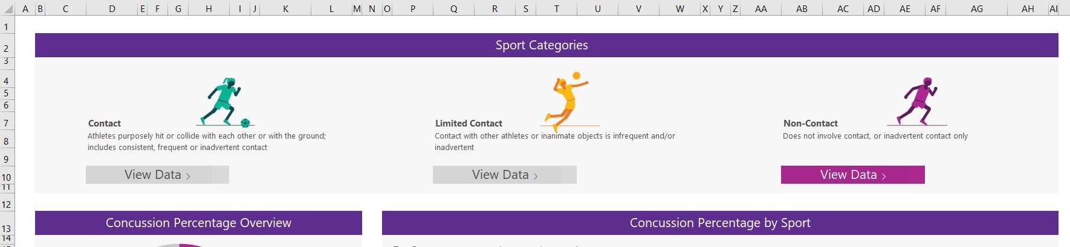Select column K header
The width and height of the screenshot is (1070, 247).
285,9
